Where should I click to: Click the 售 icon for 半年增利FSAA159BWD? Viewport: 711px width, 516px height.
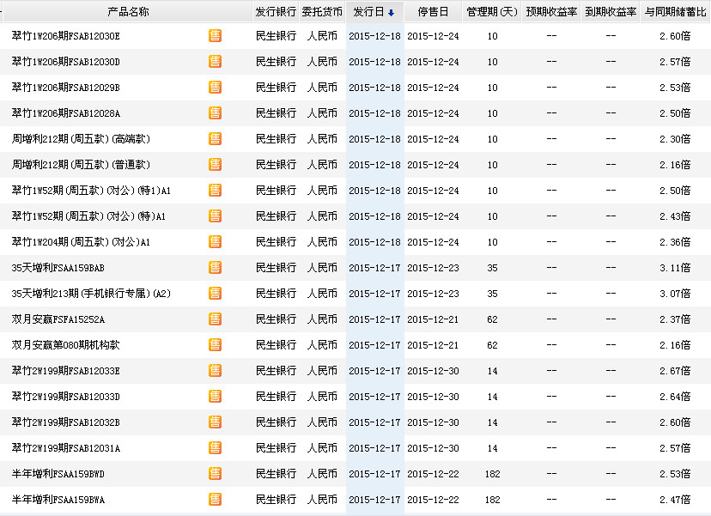pyautogui.click(x=215, y=474)
